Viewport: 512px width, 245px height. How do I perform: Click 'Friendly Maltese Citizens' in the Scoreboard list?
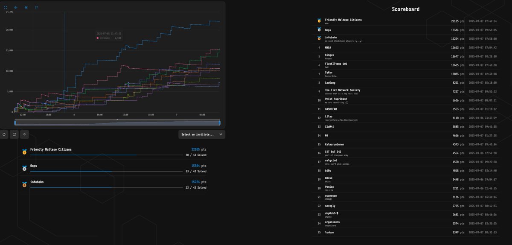click(343, 20)
